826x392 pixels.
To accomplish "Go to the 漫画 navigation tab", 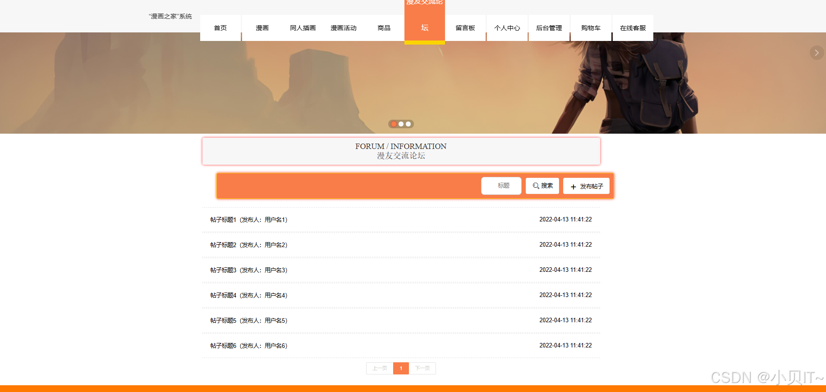I will (x=262, y=28).
